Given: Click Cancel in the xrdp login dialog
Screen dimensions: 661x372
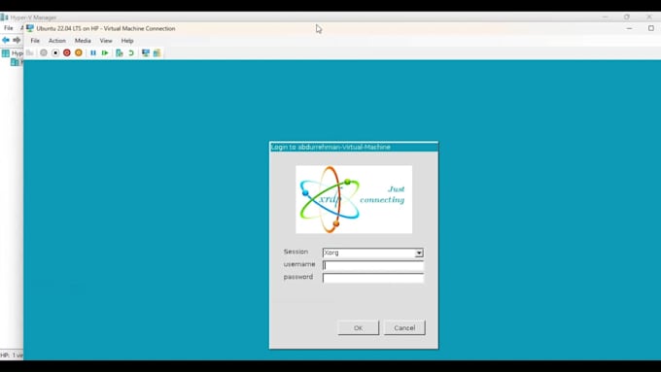Looking at the screenshot, I should (404, 327).
